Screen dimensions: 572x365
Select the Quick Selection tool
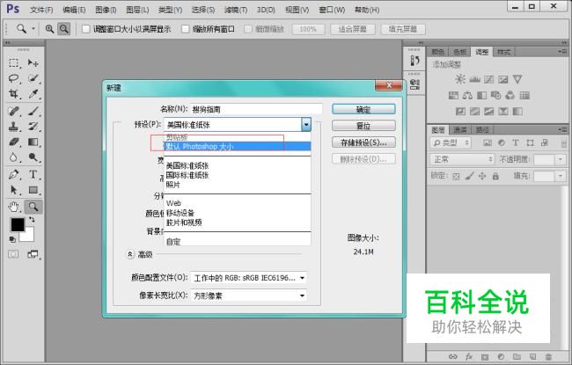(x=33, y=78)
